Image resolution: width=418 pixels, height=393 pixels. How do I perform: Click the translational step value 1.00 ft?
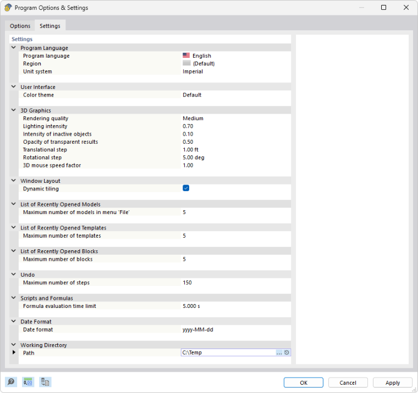(191, 149)
